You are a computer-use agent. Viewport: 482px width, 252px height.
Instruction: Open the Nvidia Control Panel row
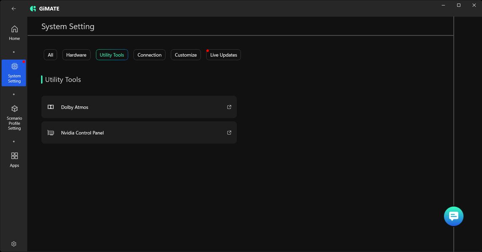139,133
